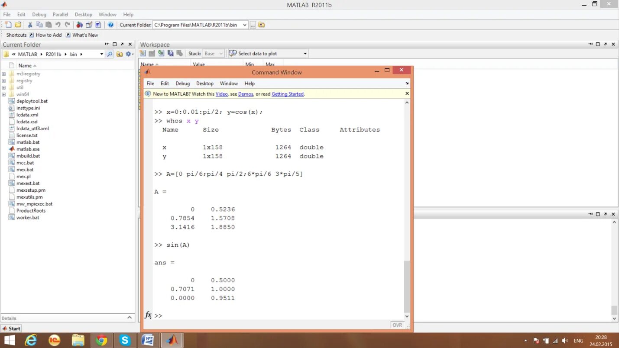Select worker.bat file
This screenshot has width=619, height=348.
point(28,218)
